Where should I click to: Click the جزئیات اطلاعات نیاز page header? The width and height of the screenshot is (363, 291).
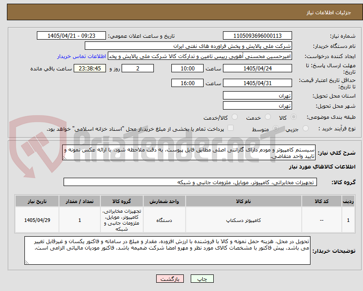329,12
